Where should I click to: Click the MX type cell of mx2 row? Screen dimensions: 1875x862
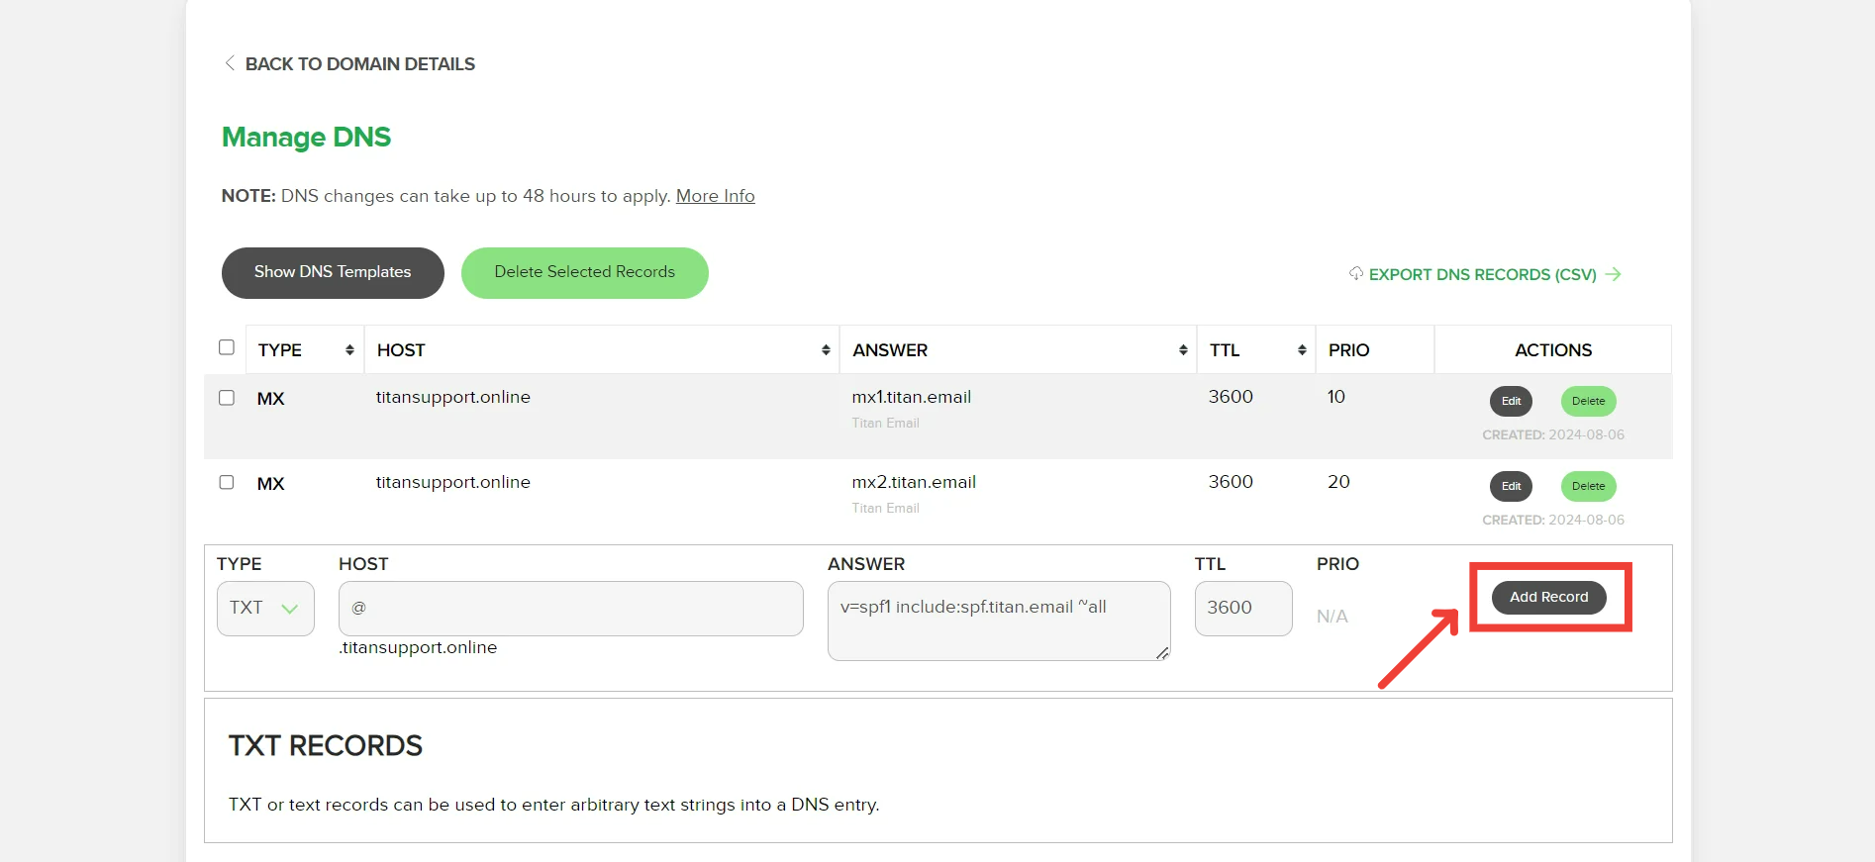tap(271, 484)
